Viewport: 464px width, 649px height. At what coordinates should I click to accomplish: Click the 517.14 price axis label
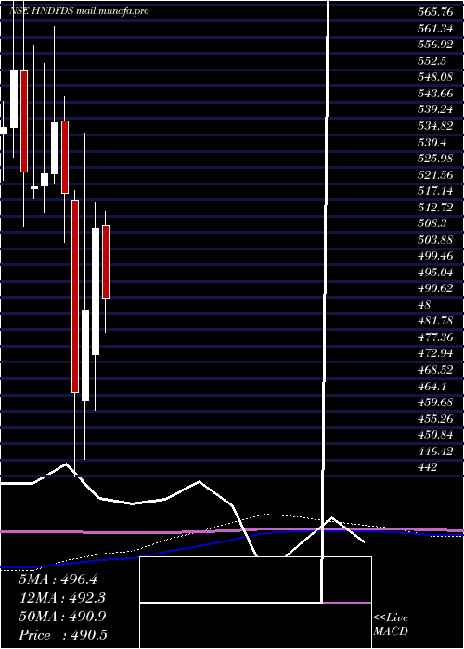(435, 191)
